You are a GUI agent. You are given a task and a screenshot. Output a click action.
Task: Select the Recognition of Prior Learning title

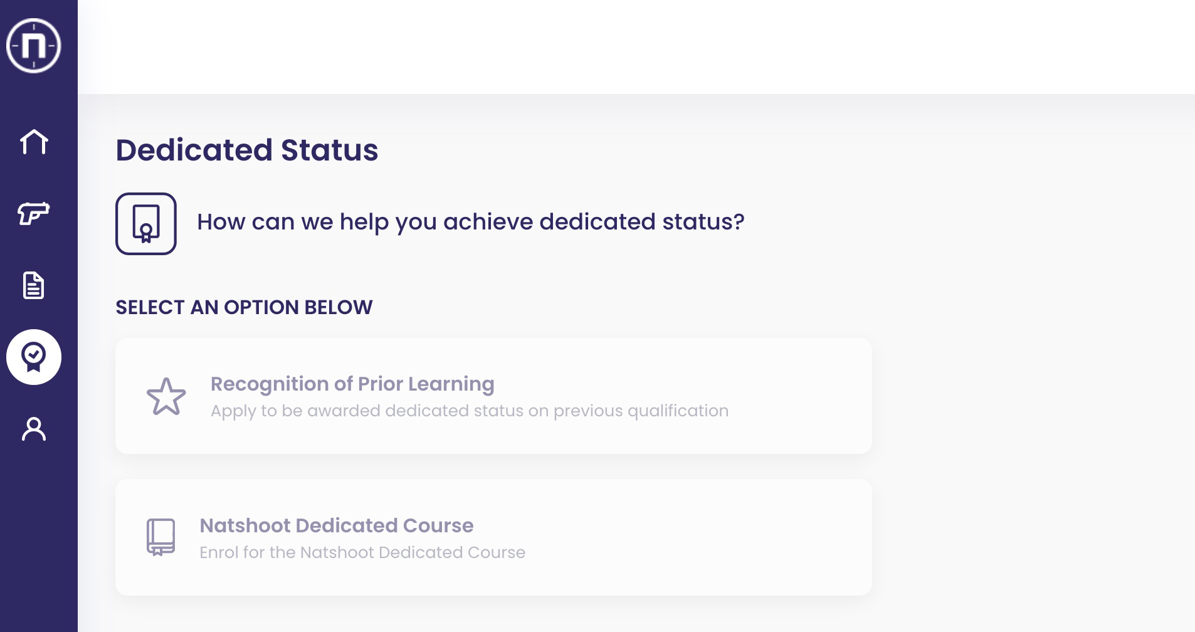(x=352, y=384)
